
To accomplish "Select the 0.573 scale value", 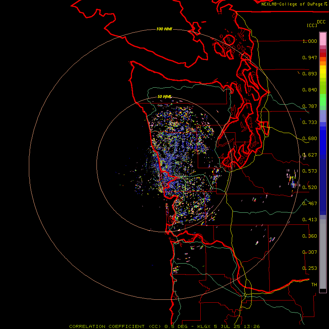I will (310, 171).
